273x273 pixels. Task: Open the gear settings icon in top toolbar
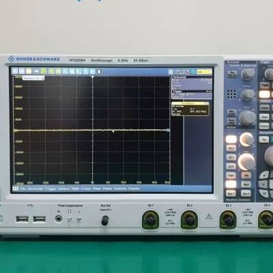171,72
